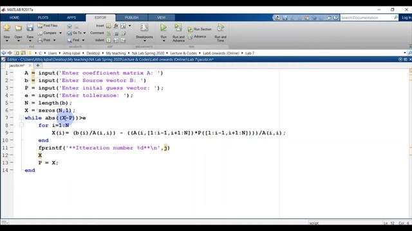Toggle breakpoint on line 13 dash
The height and width of the screenshot is (231, 412).
(12, 162)
